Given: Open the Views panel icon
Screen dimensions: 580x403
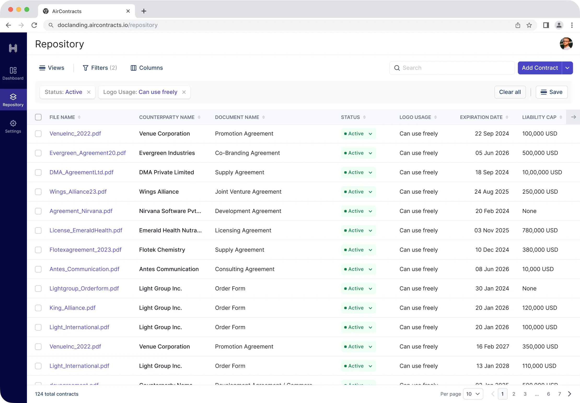Looking at the screenshot, I should coord(42,68).
